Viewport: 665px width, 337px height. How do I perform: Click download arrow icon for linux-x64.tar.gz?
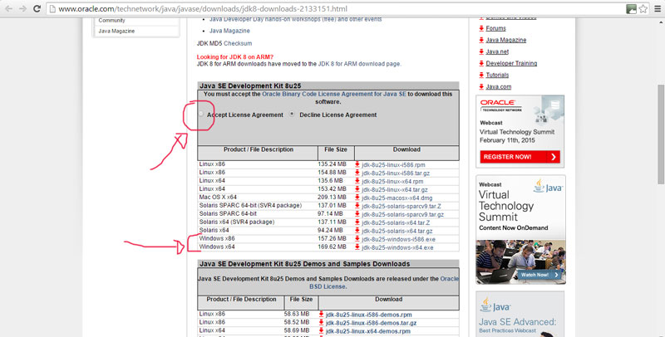pos(357,189)
